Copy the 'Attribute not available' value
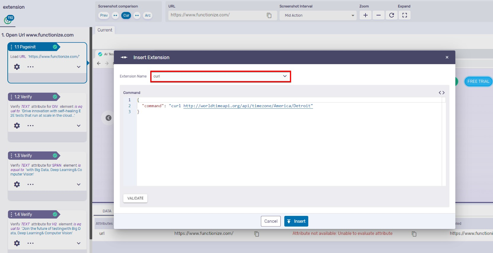The height and width of the screenshot is (253, 493). coord(414,234)
